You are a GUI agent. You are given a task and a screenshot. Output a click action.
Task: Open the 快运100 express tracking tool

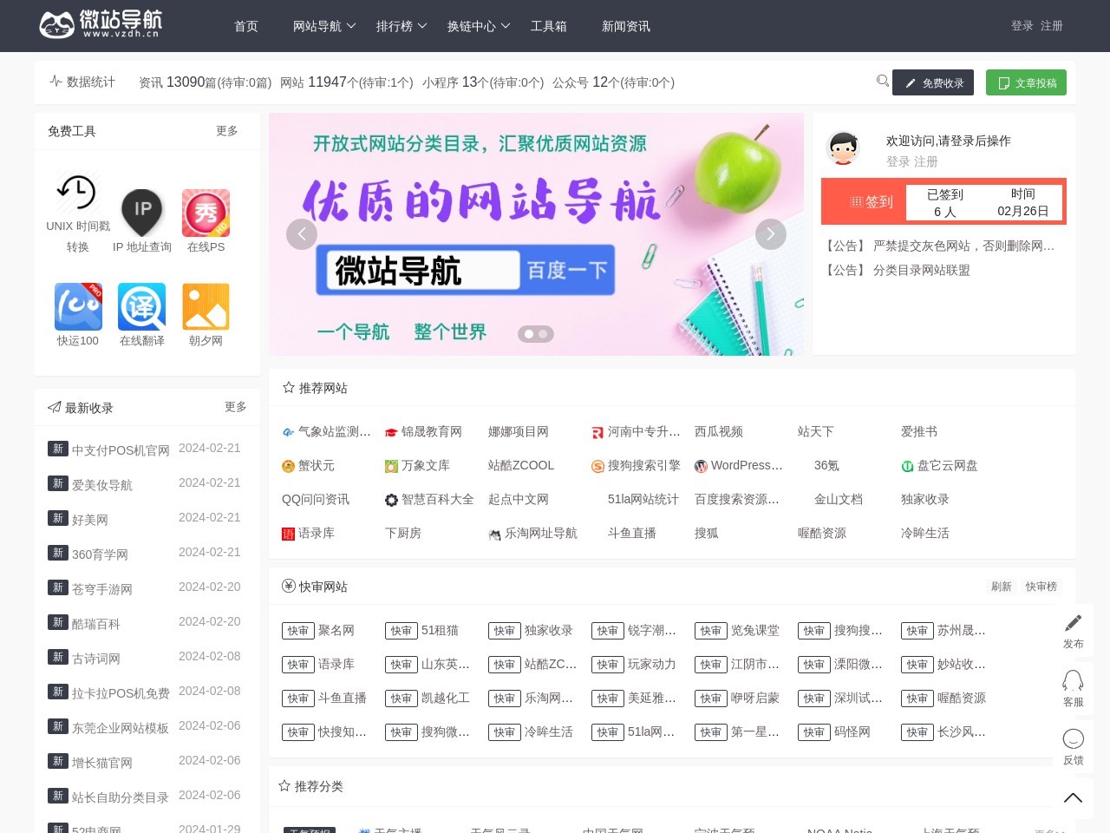click(x=77, y=307)
